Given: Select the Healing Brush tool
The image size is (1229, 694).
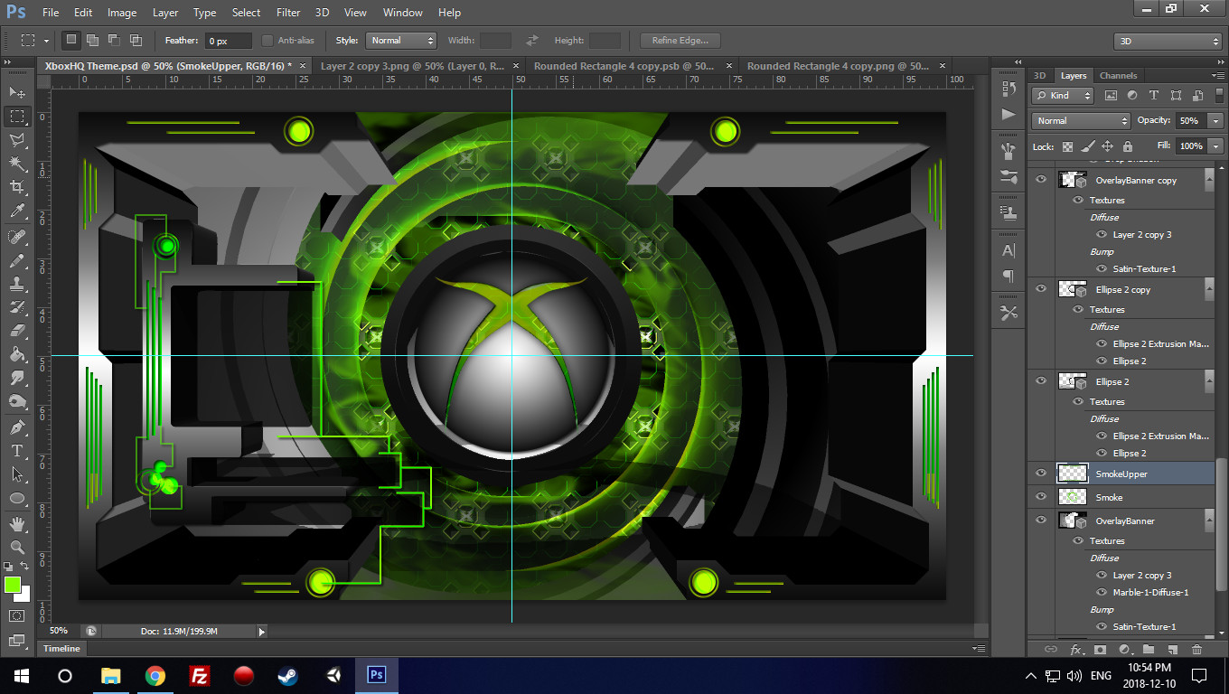Looking at the screenshot, I should pos(17,237).
